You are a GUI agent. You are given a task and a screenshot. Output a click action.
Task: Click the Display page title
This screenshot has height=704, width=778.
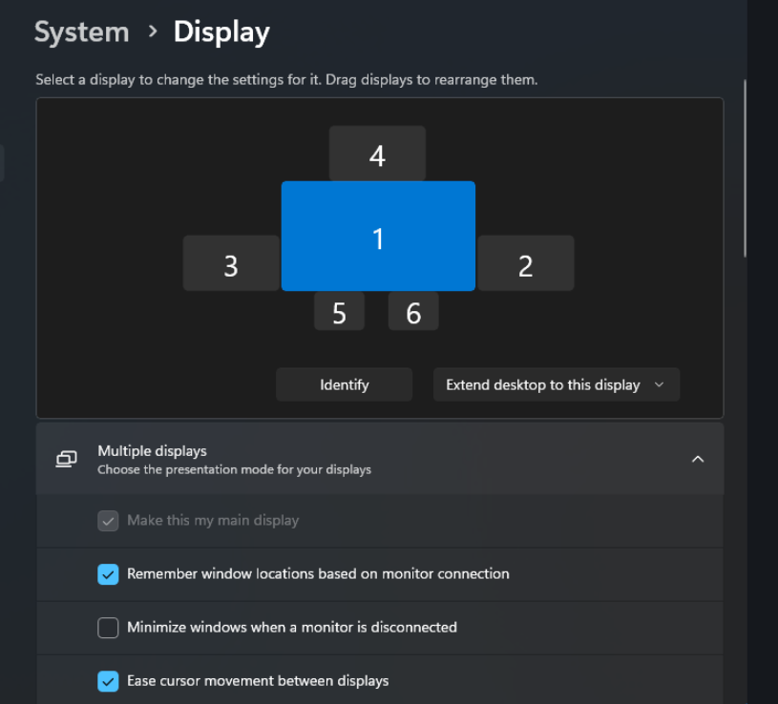(221, 32)
